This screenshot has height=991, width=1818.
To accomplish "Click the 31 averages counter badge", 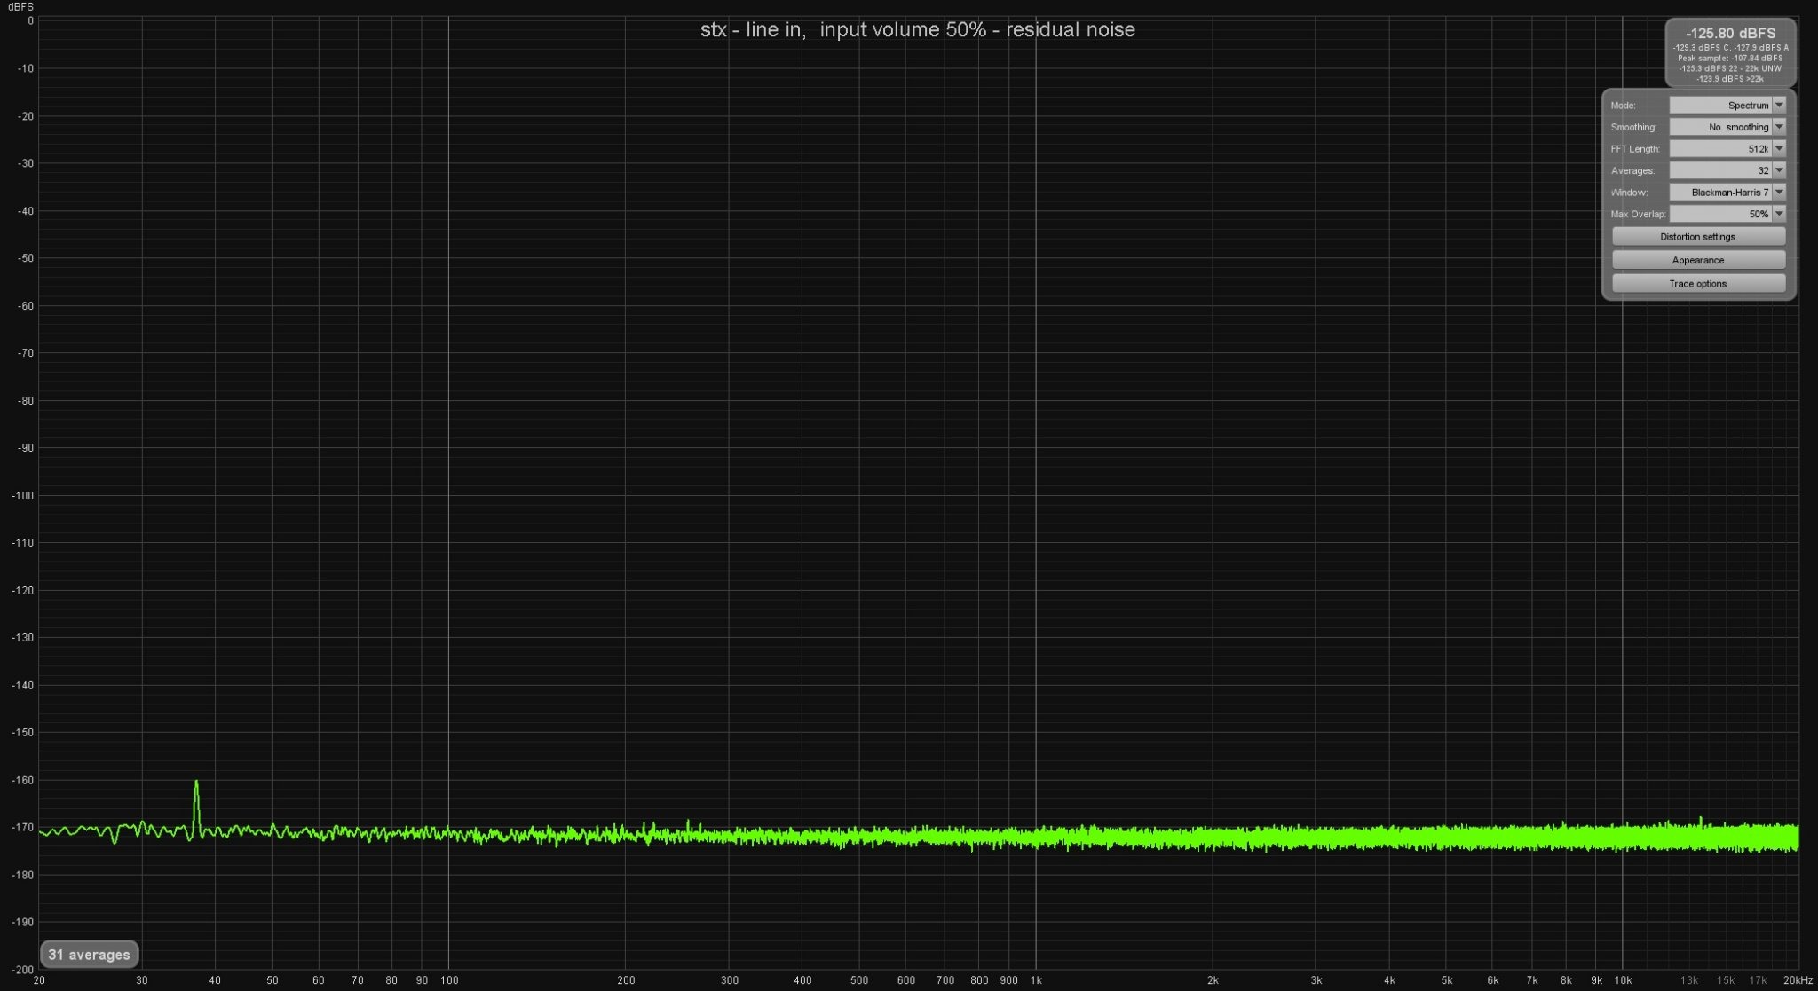I will point(89,955).
